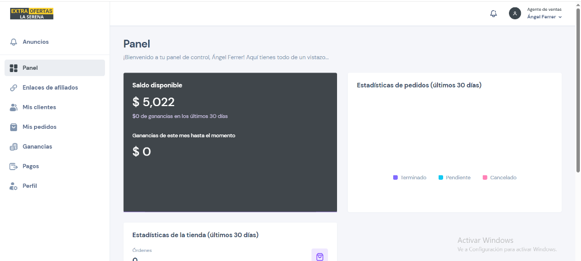Click the Pagos payout icon
Viewport: 581px width, 261px height.
pyautogui.click(x=14, y=166)
